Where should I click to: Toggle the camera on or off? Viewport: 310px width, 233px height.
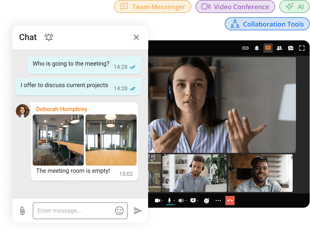coord(158,201)
